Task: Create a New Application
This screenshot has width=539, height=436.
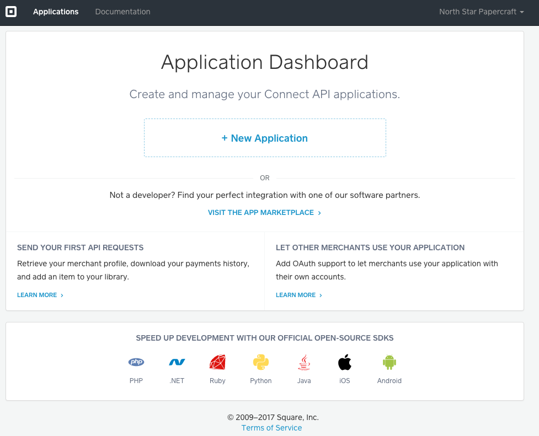Action: tap(265, 138)
